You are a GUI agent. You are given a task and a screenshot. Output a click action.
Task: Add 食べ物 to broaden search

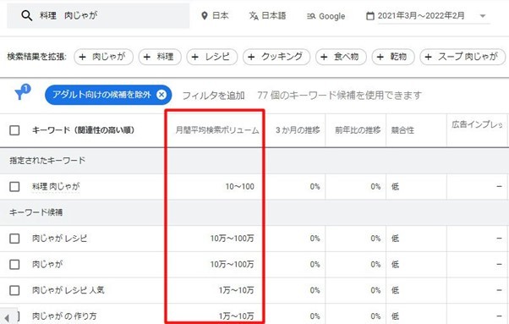[342, 57]
